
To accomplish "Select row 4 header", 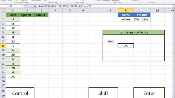I will [x=3, y=28].
